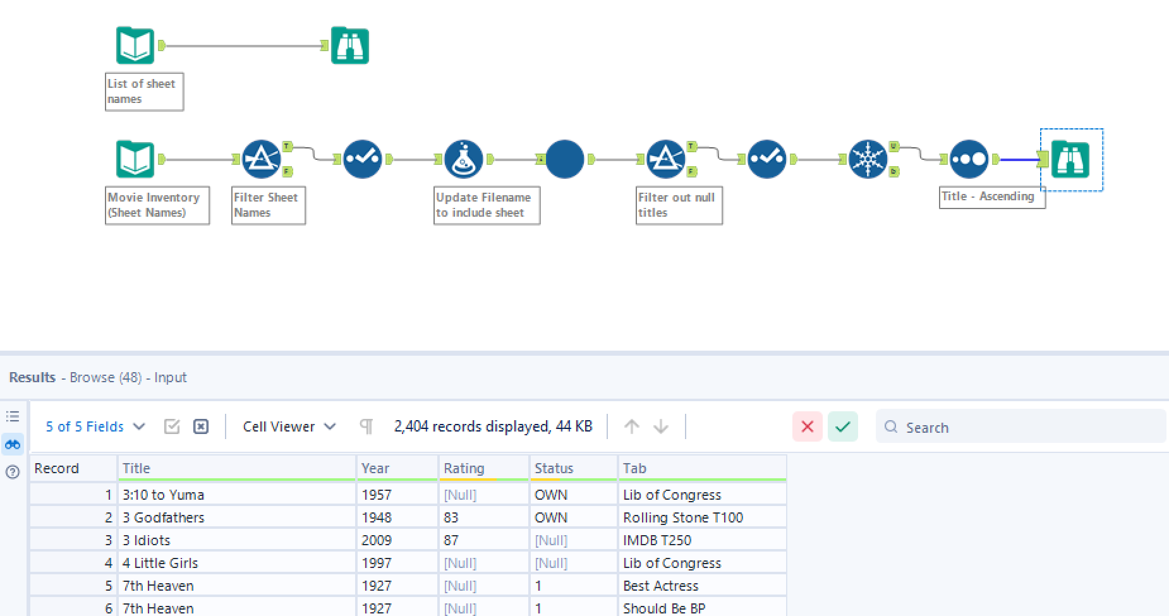This screenshot has width=1169, height=616.
Task: Open the Movie Inventory (Sheet Names) input tool
Action: [135, 159]
